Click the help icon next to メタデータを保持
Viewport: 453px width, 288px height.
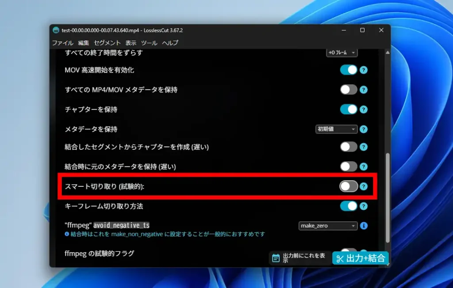pos(364,129)
